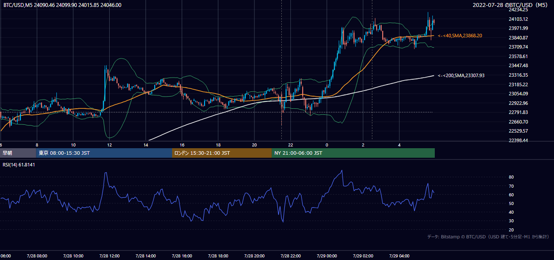The height and width of the screenshot is (260, 554).
Task: Click RSI axis level 70
Action: pyautogui.click(x=511, y=186)
